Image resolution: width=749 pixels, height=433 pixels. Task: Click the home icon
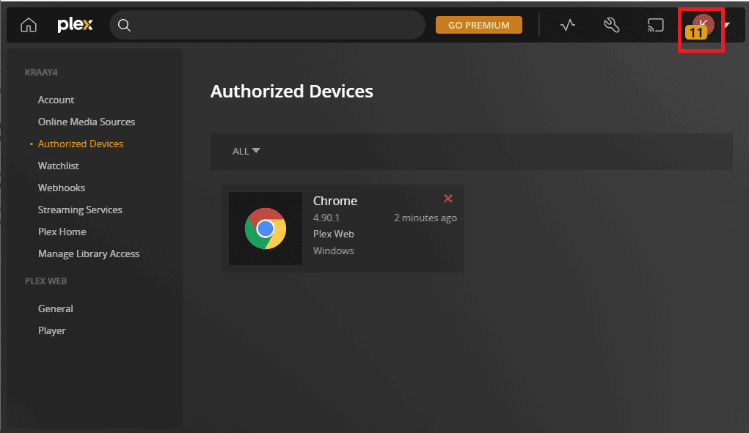(x=28, y=24)
